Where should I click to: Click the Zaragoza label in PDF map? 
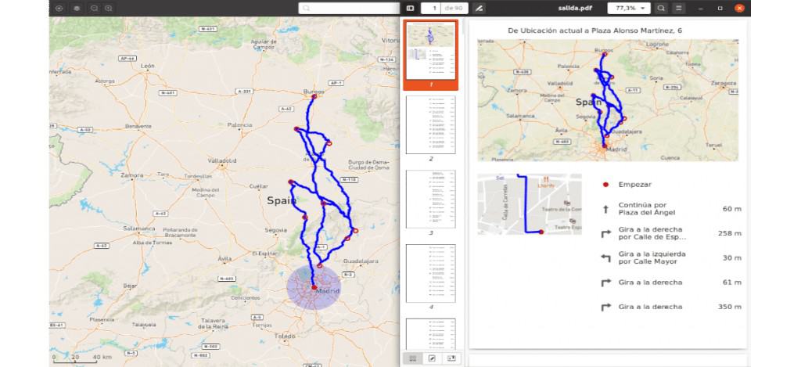point(724,83)
